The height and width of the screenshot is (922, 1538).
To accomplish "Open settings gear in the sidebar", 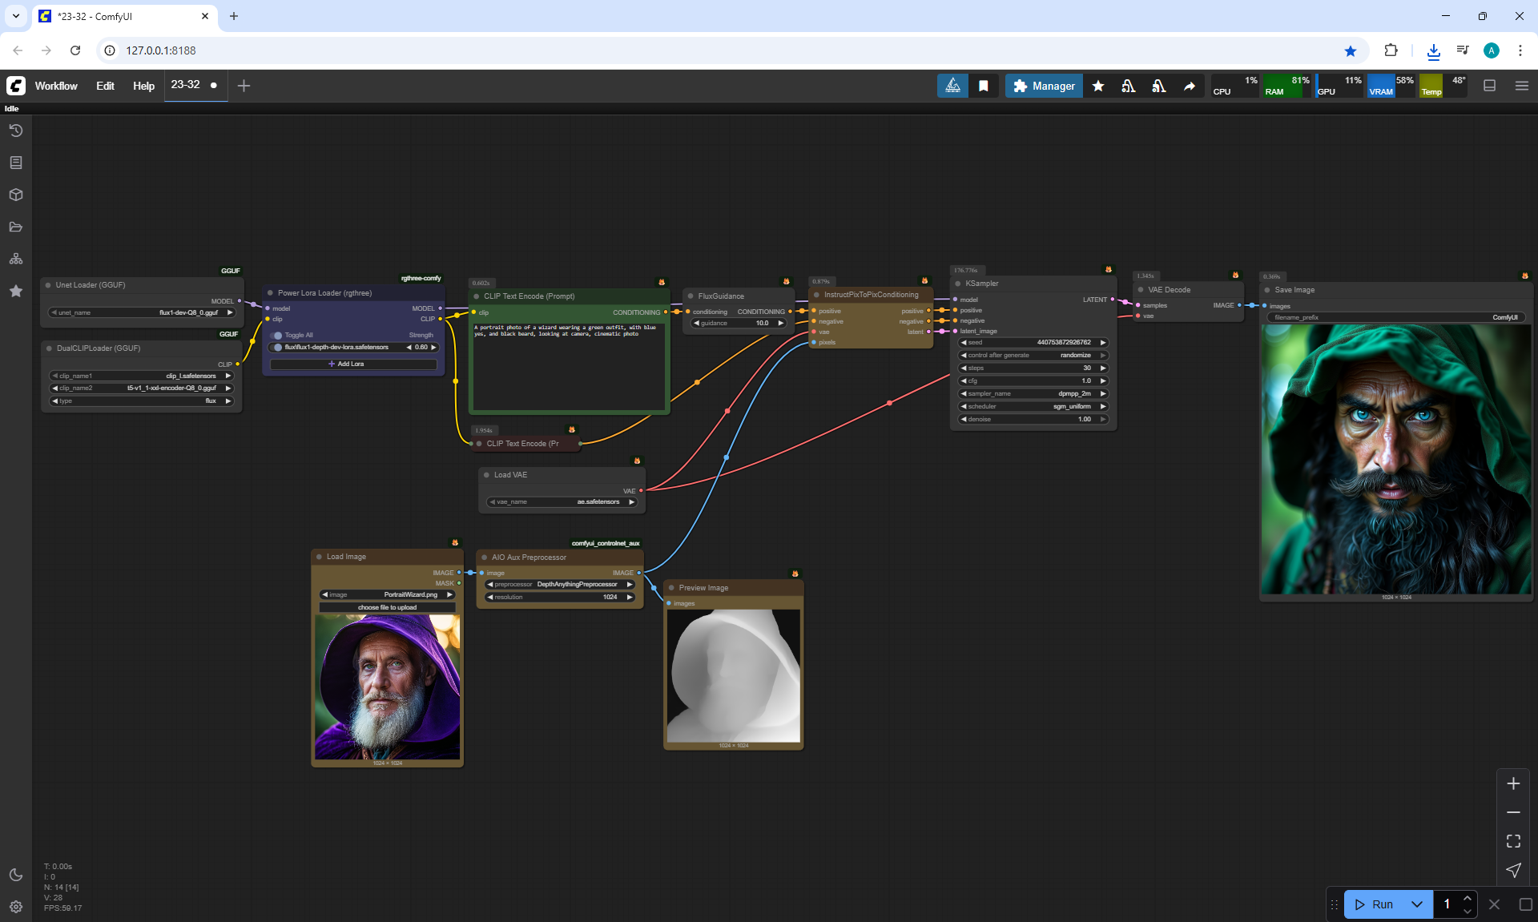I will [16, 907].
